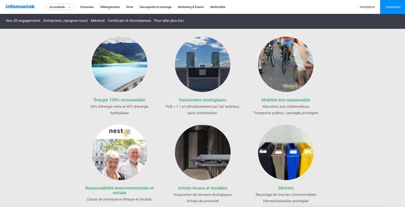
Task: Open 'Certificats et récompenses' tab
Action: 129,21
